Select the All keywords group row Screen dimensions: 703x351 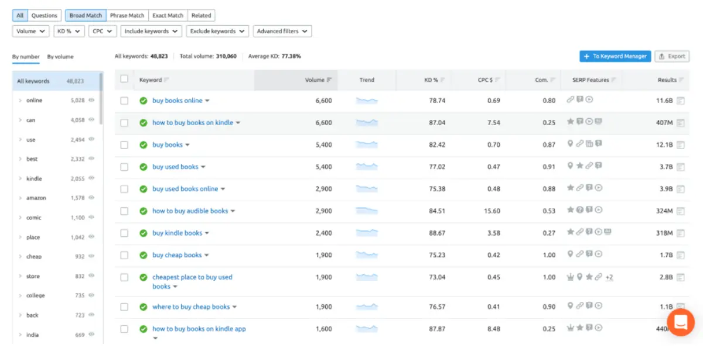56,81
